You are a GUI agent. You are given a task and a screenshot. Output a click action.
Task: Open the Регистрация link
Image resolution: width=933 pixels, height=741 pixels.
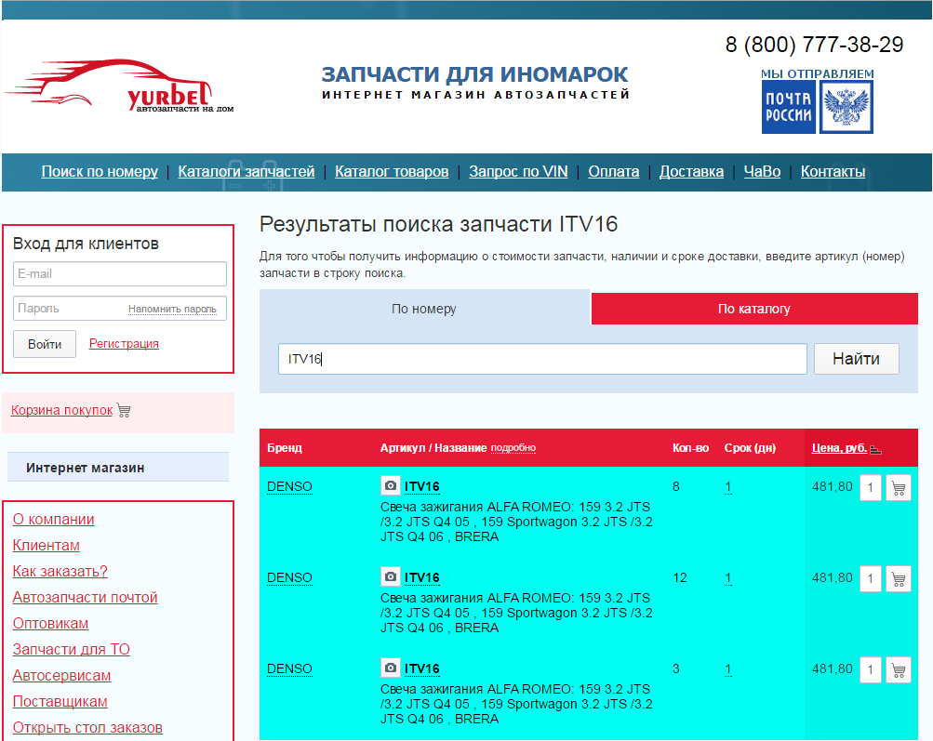tap(124, 344)
